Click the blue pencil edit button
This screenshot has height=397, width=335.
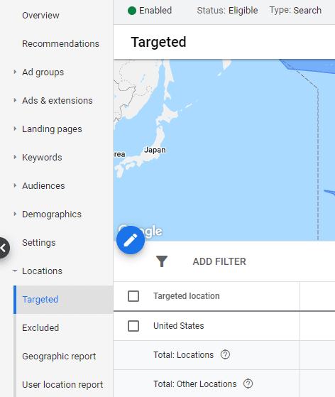pos(131,240)
